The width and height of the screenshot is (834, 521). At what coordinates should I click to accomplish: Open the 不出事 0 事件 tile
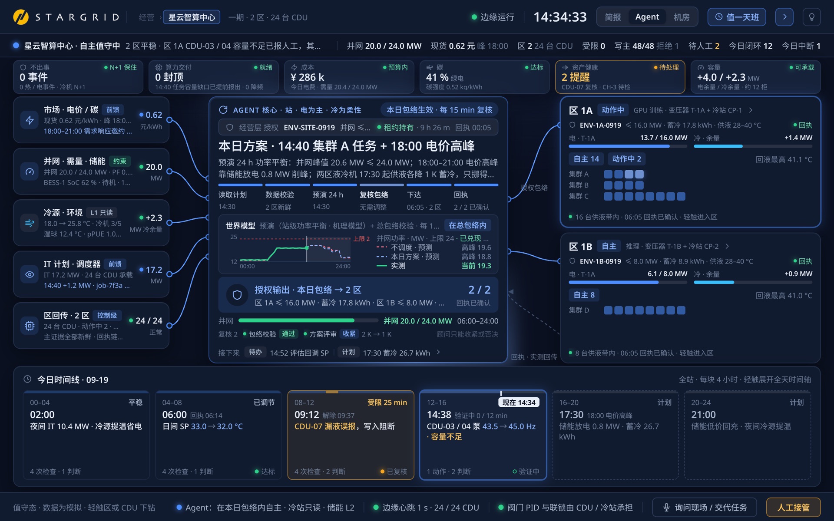pyautogui.click(x=78, y=77)
